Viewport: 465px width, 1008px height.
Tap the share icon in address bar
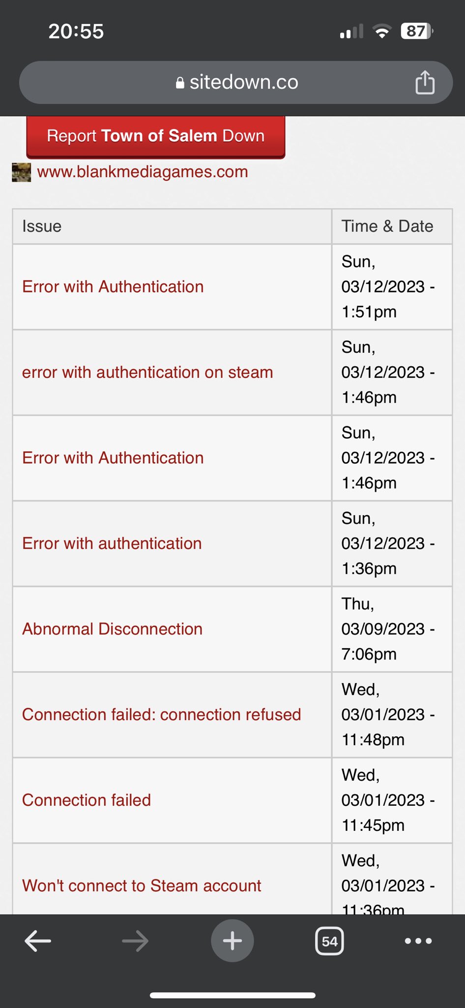click(425, 82)
